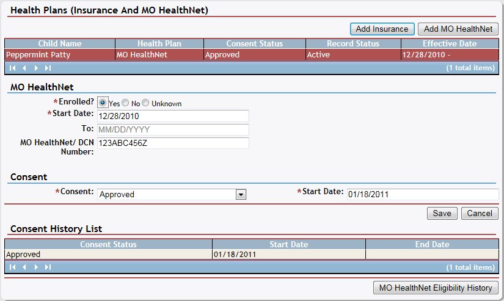Go to next page of Consent History List

coord(36,267)
